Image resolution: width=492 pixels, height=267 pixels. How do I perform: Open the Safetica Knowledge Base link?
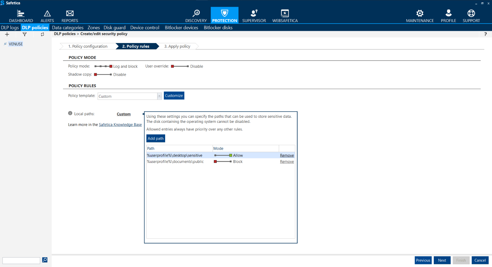coord(120,125)
